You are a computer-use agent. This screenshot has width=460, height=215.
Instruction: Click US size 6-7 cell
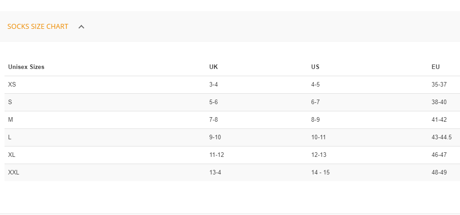315,102
